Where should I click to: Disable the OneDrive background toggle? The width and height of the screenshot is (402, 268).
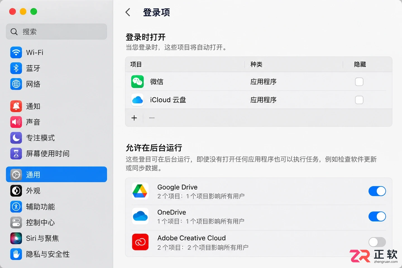[x=377, y=216]
